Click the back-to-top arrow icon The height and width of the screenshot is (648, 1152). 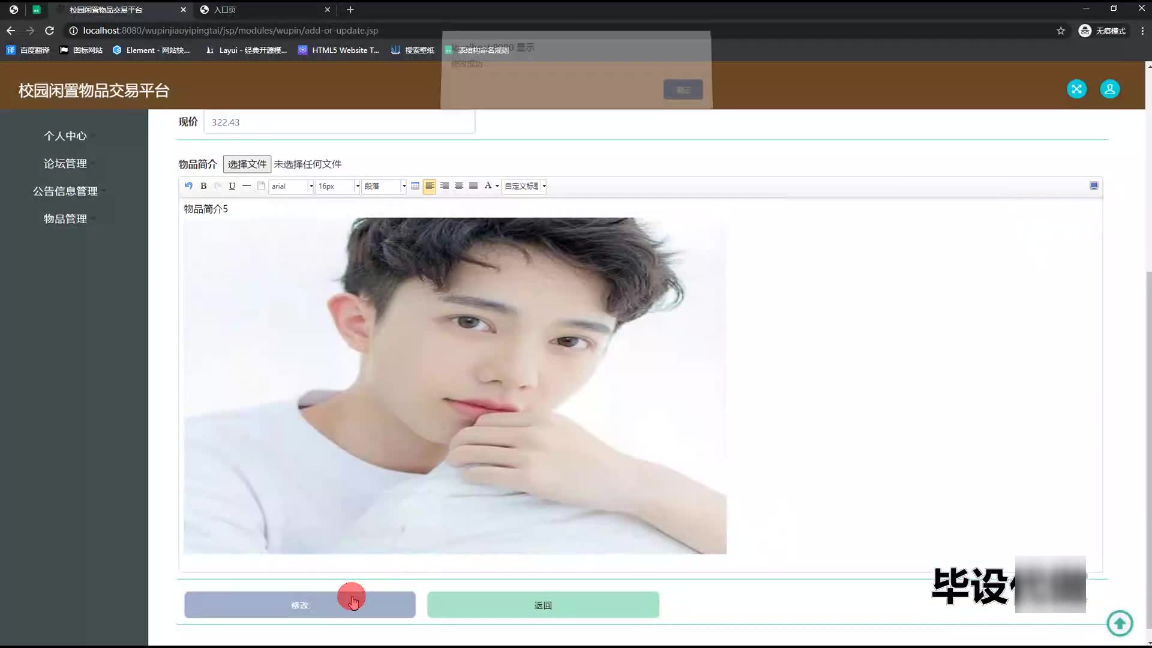click(1120, 623)
